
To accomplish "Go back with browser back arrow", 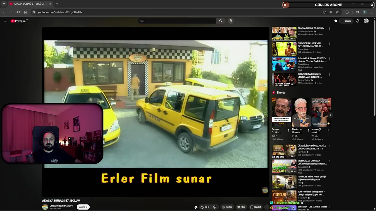I will 4,12.
